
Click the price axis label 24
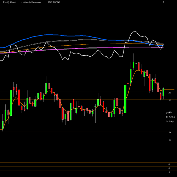point(170,93)
